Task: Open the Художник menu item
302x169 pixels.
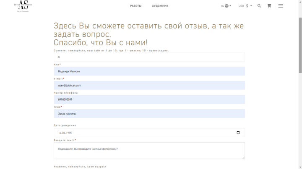Action: pos(160,6)
